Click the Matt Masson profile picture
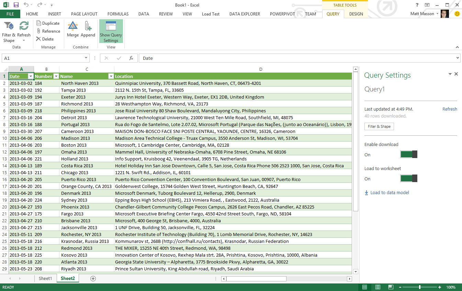 tap(445, 14)
